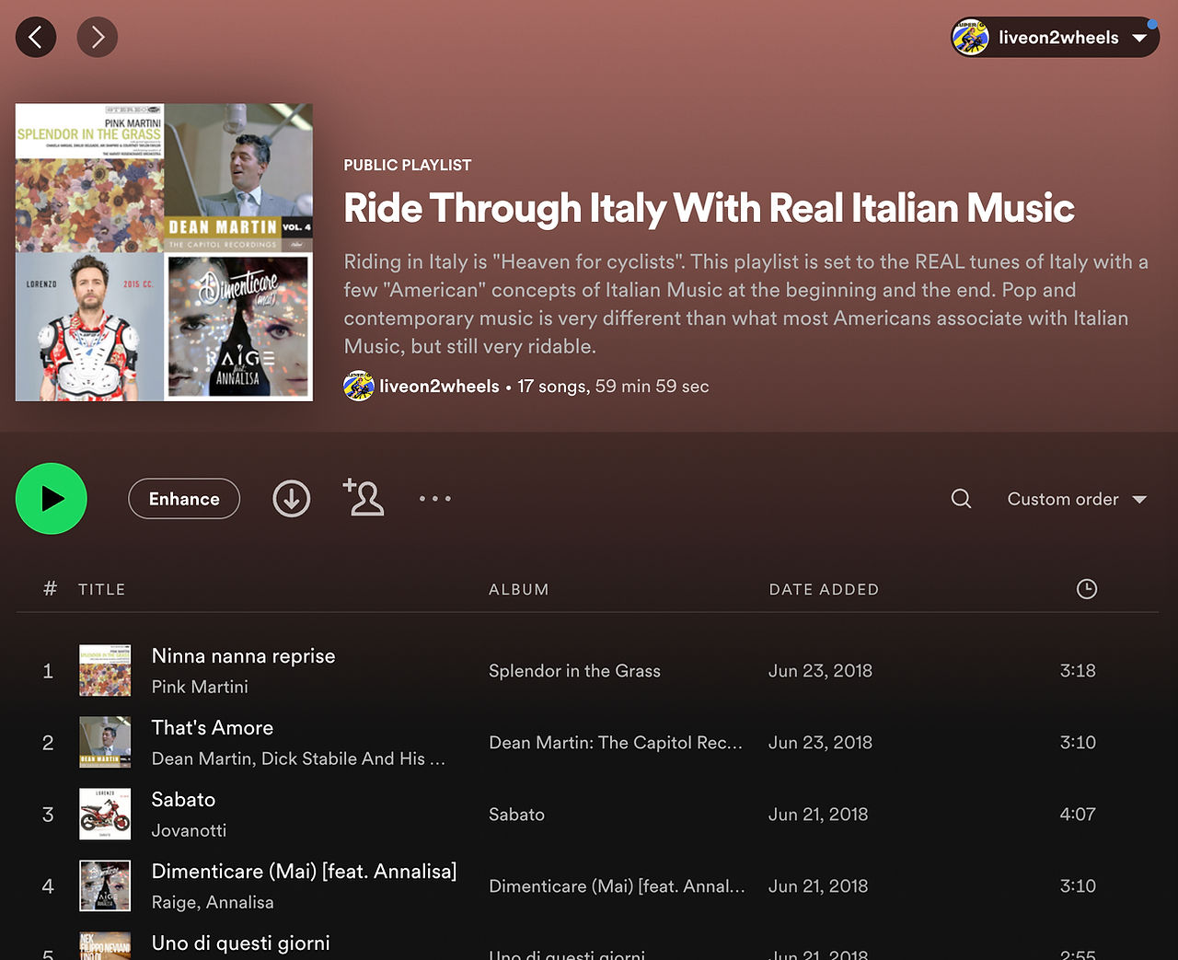
Task: Sort by the DATE ADDED column header
Action: point(825,589)
